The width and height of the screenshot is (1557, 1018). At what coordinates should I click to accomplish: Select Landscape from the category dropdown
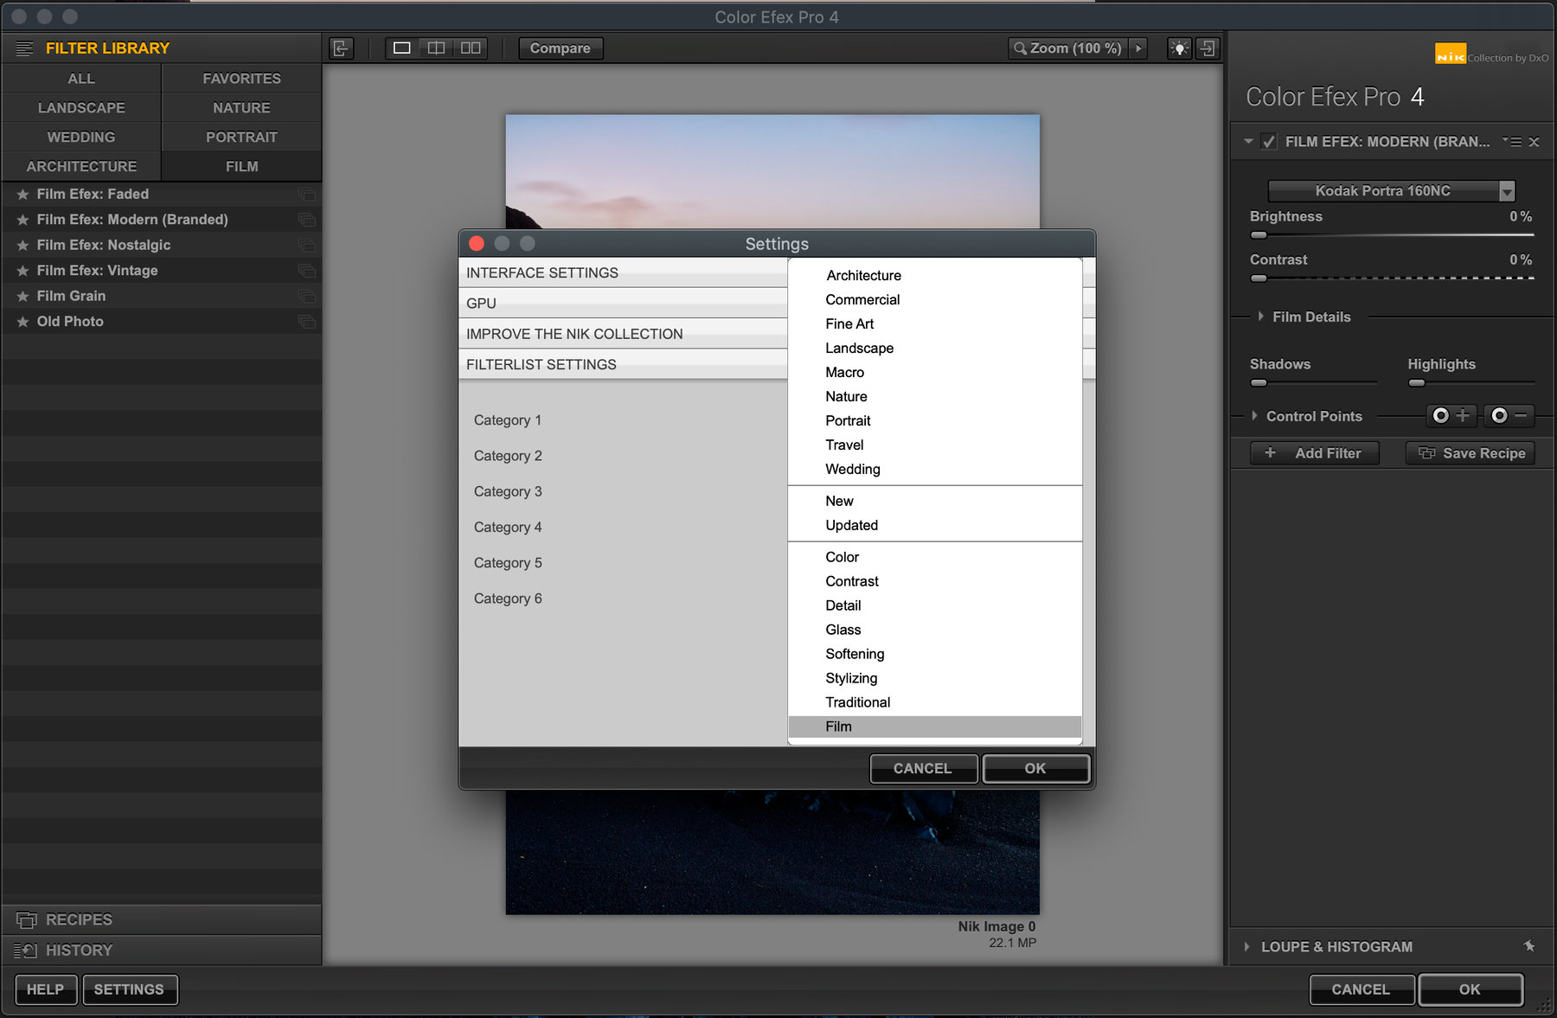935,348
